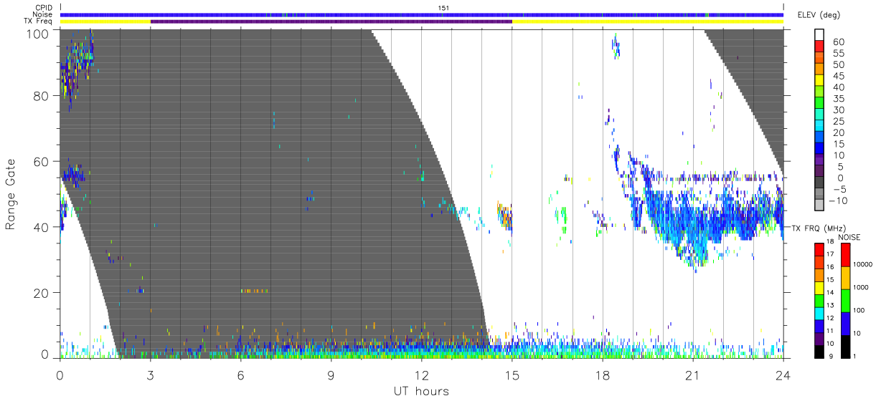The width and height of the screenshot is (881, 406).
Task: Click the '100' label on NOISE scale
Action: 859,311
